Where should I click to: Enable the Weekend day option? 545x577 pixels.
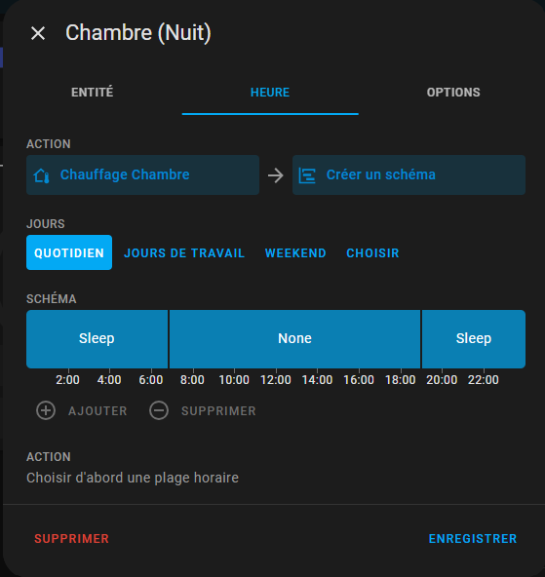tap(295, 252)
